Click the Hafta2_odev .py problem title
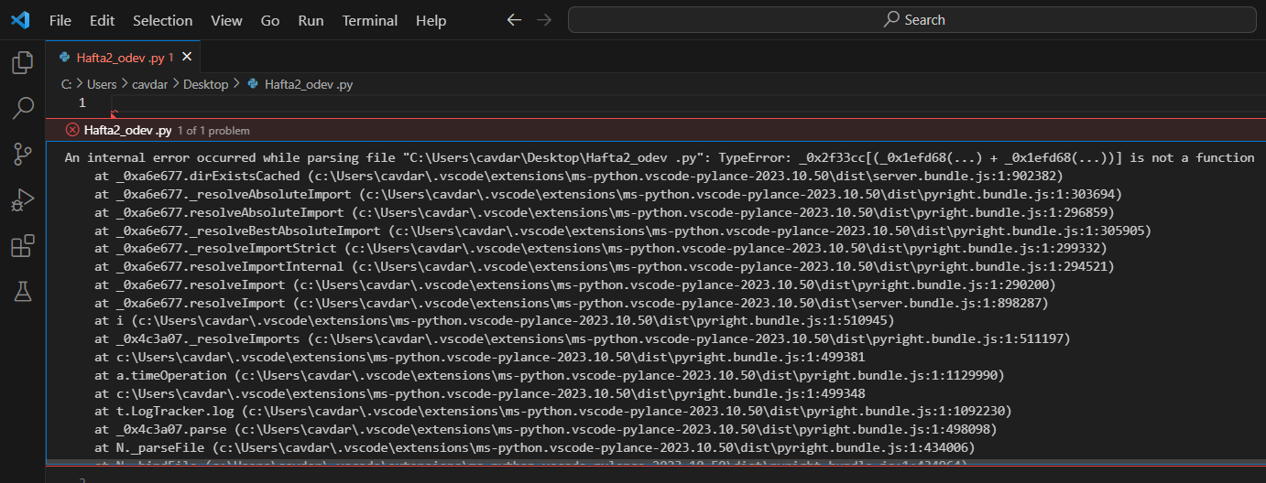 coord(127,130)
